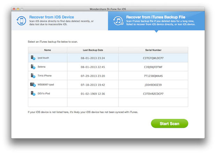216x154 pixels.
Task: Sort by the Name column header
Action: coord(47,50)
